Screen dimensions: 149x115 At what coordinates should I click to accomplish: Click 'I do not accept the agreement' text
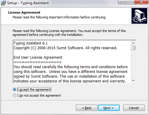point(39,95)
